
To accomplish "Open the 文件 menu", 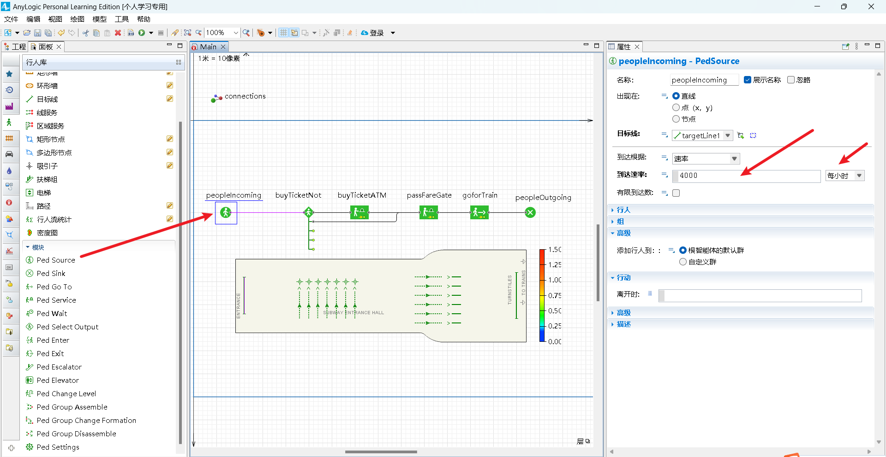I will point(11,19).
